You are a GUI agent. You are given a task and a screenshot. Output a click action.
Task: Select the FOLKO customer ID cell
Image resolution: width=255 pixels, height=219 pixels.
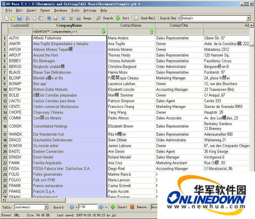click(20, 180)
